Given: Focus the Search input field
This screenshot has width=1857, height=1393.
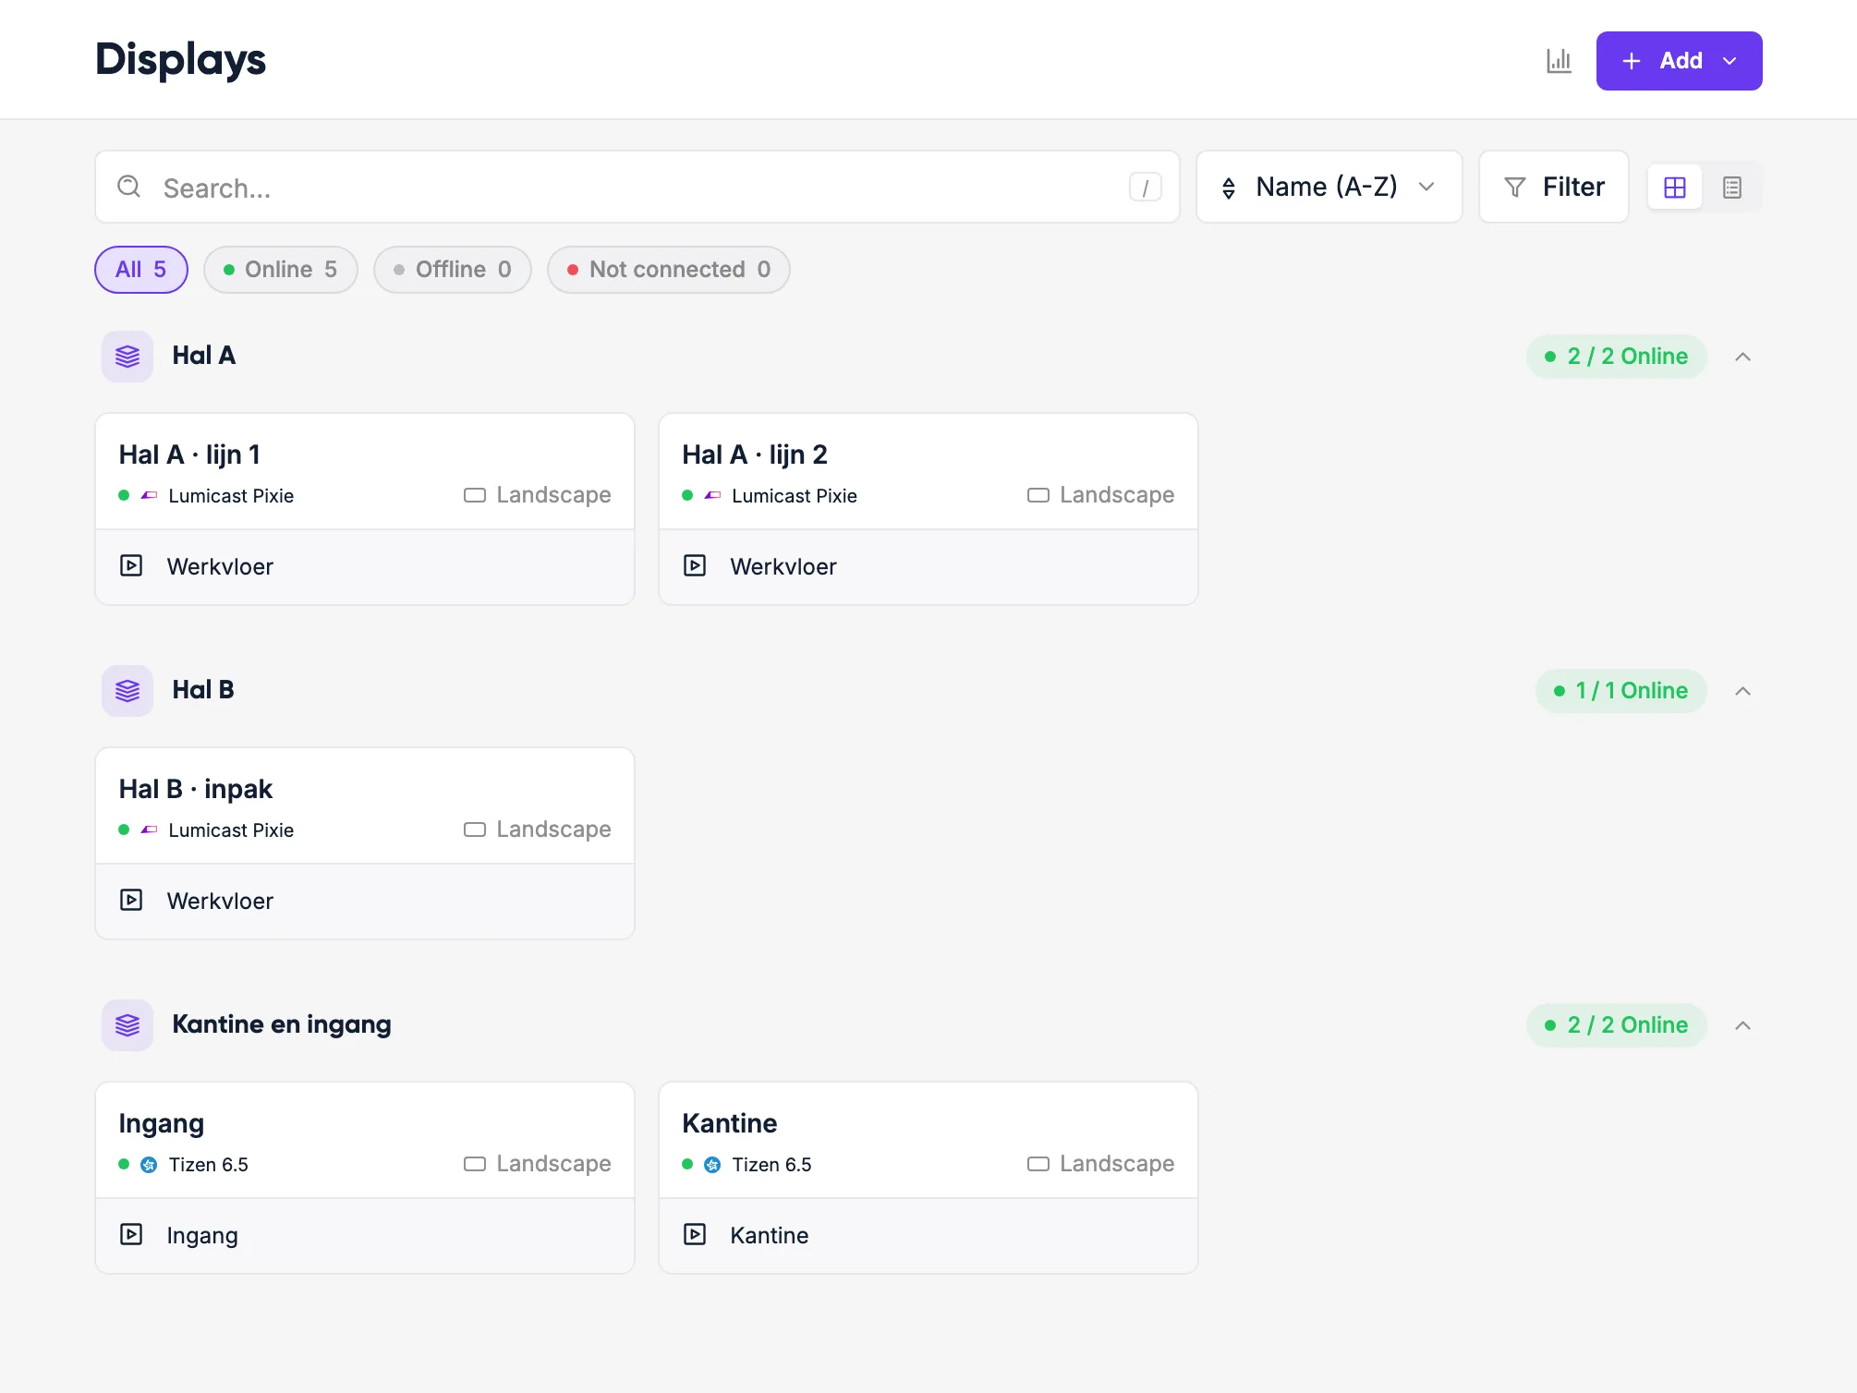Looking at the screenshot, I should [x=637, y=187].
